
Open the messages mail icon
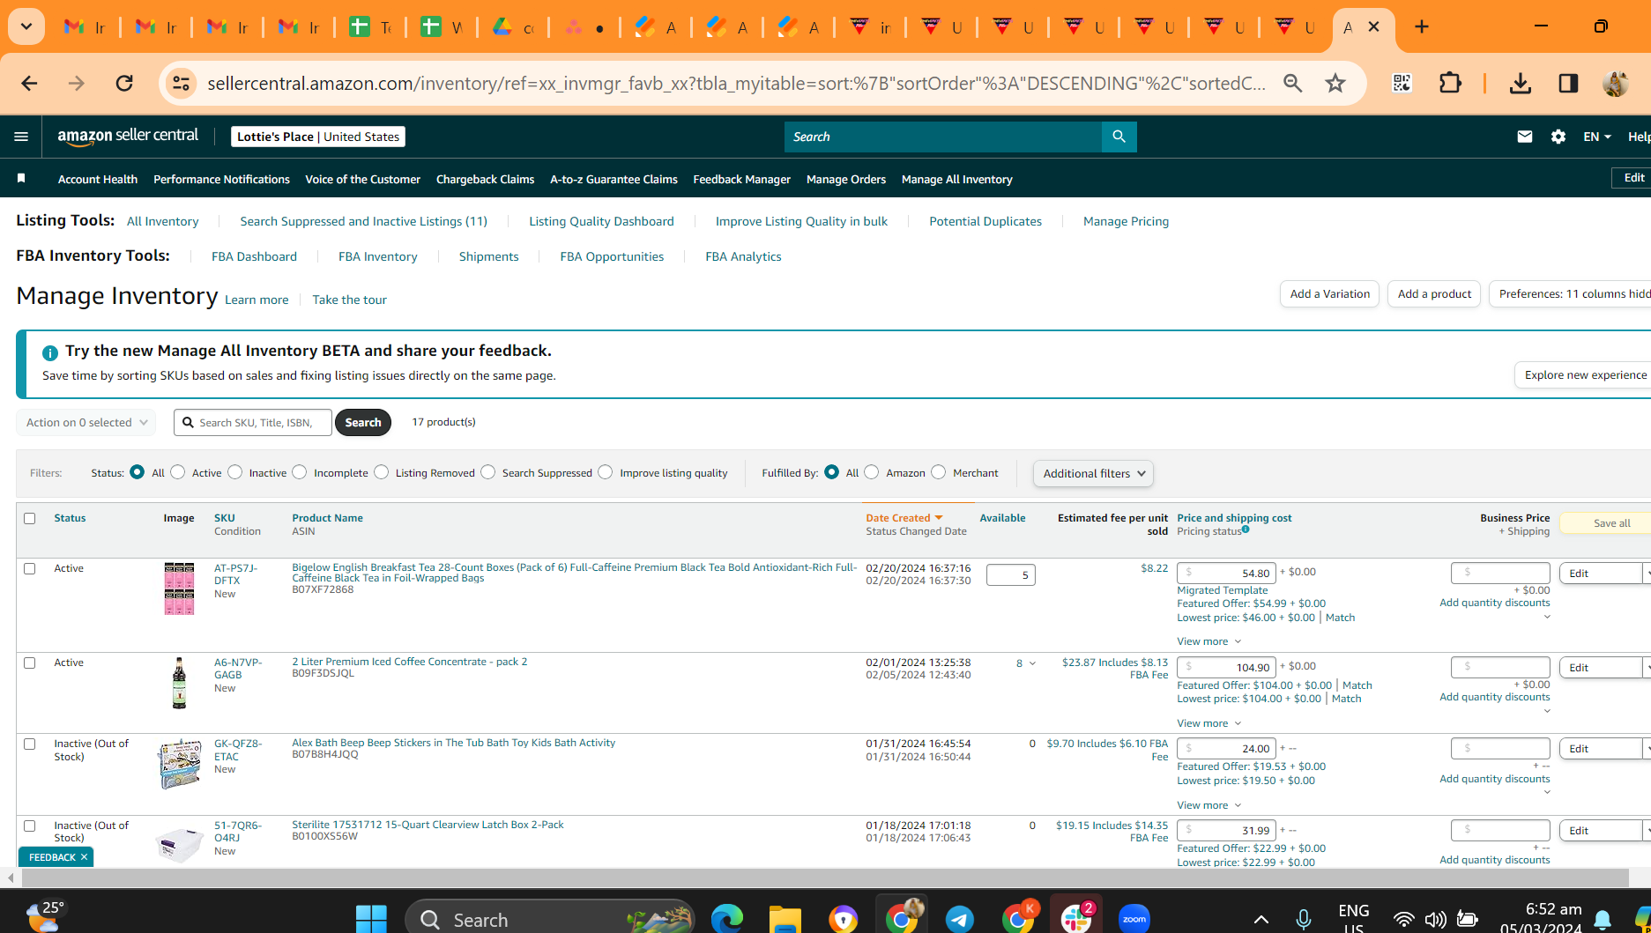tap(1525, 137)
